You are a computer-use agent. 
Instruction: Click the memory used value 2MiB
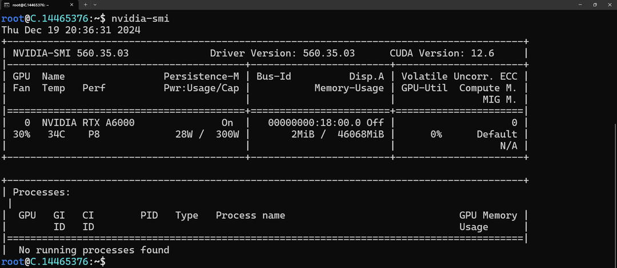click(303, 135)
